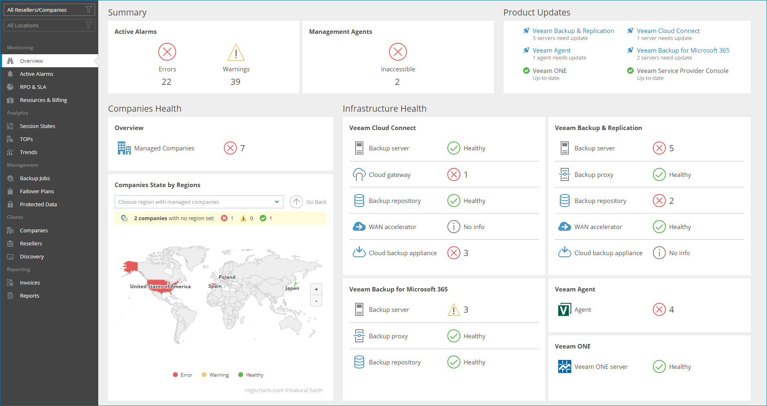Click the Managed Companies error status icon
Viewport: 767px width, 406px height.
pyautogui.click(x=230, y=148)
